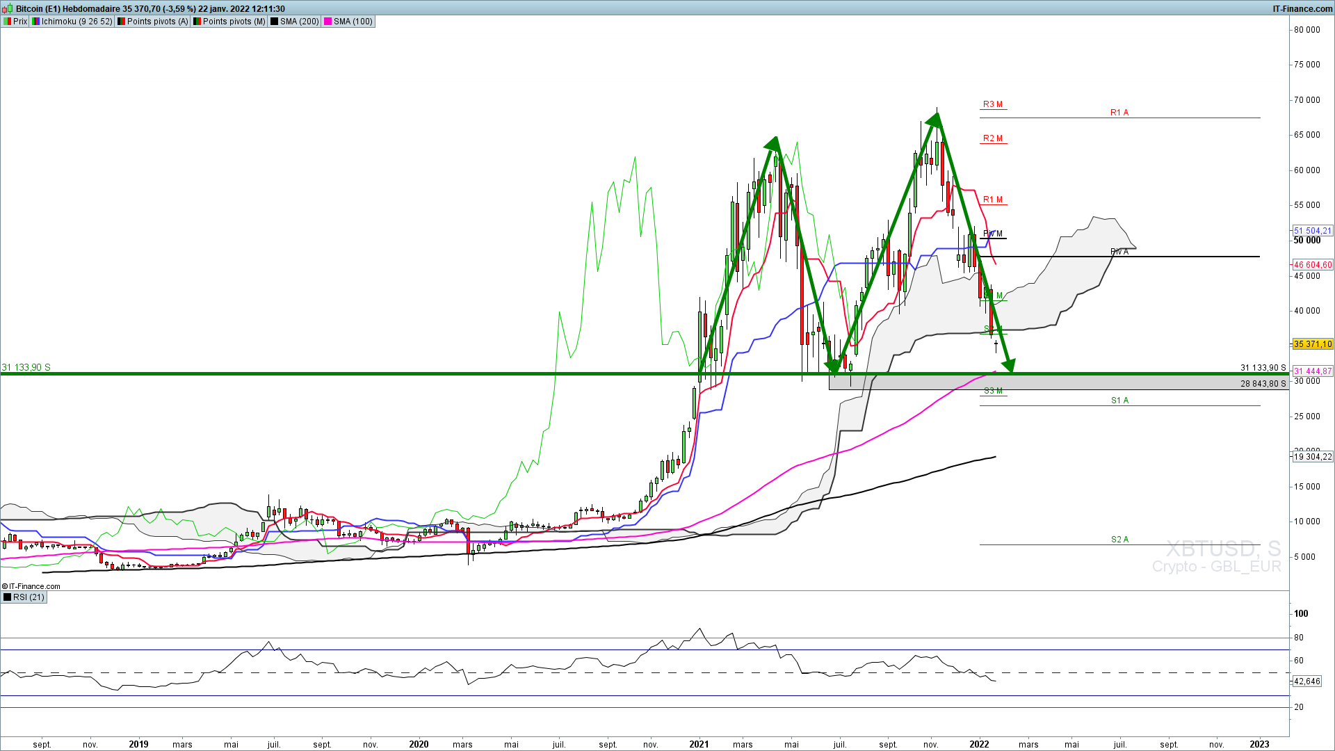Click the 70 000 price axis label
The height and width of the screenshot is (751, 1335).
click(1306, 100)
